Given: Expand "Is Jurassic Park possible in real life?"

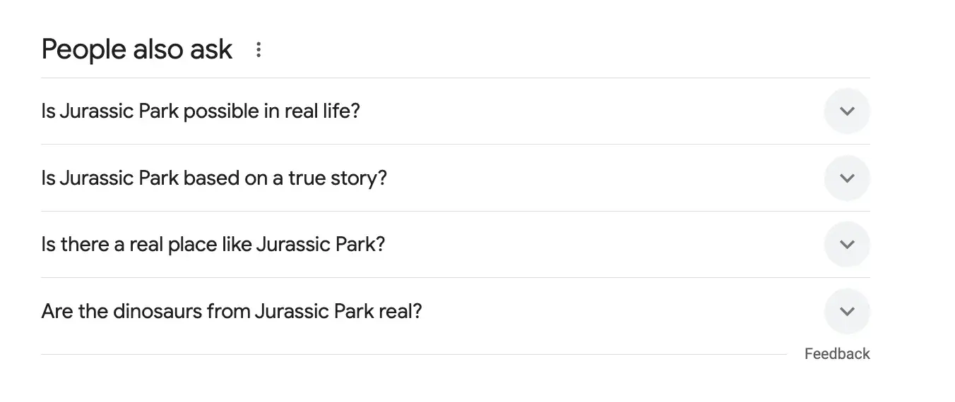Looking at the screenshot, I should 201,111.
